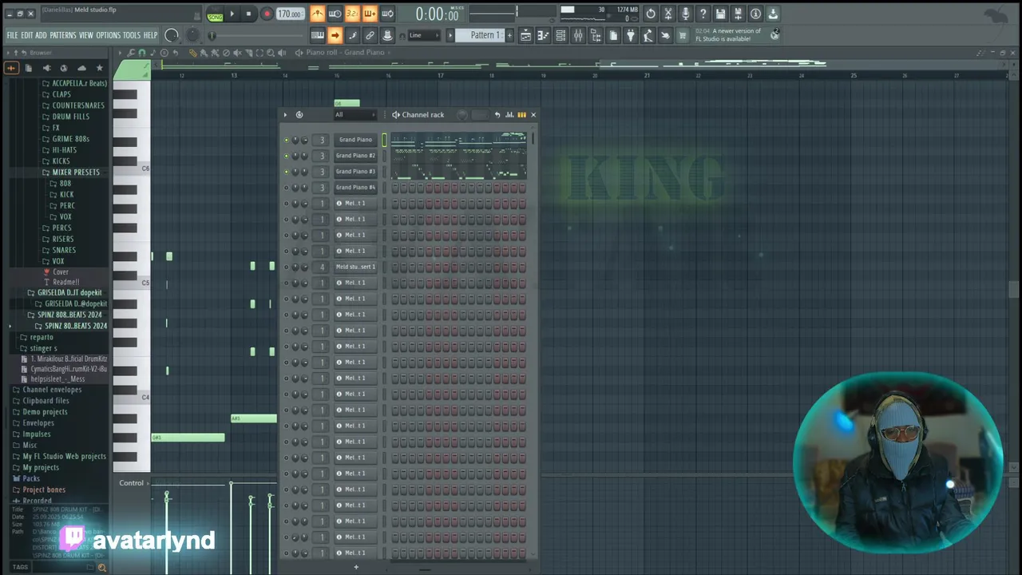Viewport: 1022px width, 575px height.
Task: Click the main volume knob
Action: point(172,35)
